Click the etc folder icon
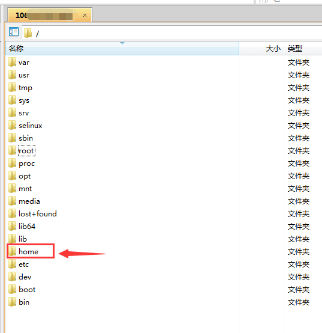This screenshot has height=333, width=322. tap(12, 264)
